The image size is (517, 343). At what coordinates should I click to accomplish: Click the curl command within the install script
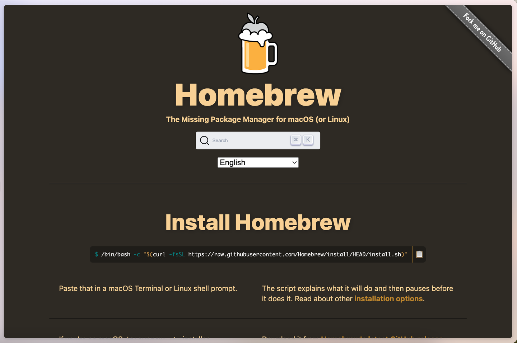click(x=159, y=254)
